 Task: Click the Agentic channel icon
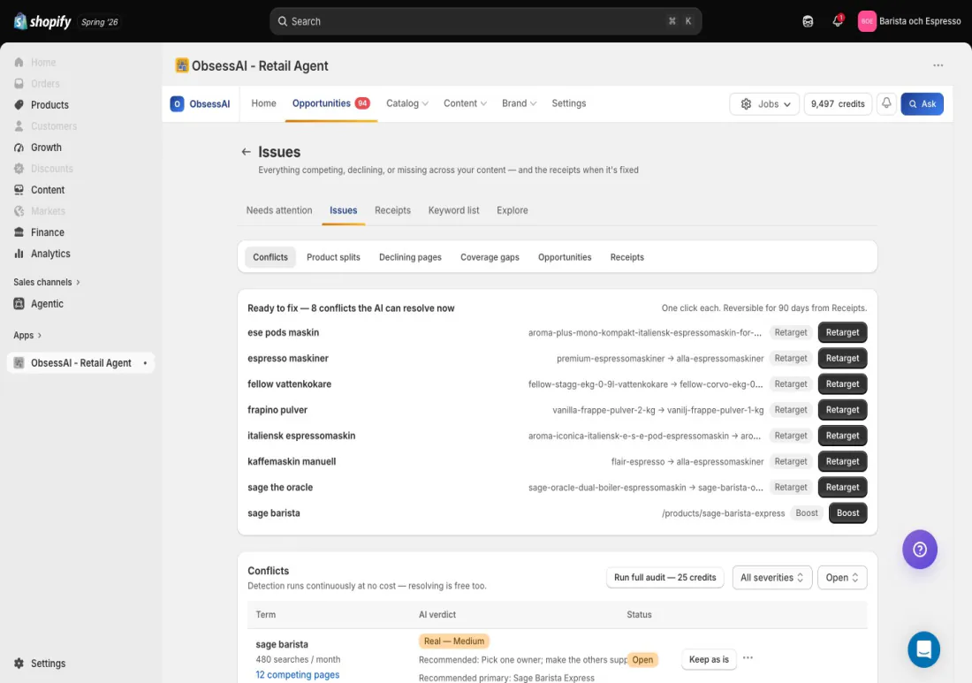coord(19,304)
